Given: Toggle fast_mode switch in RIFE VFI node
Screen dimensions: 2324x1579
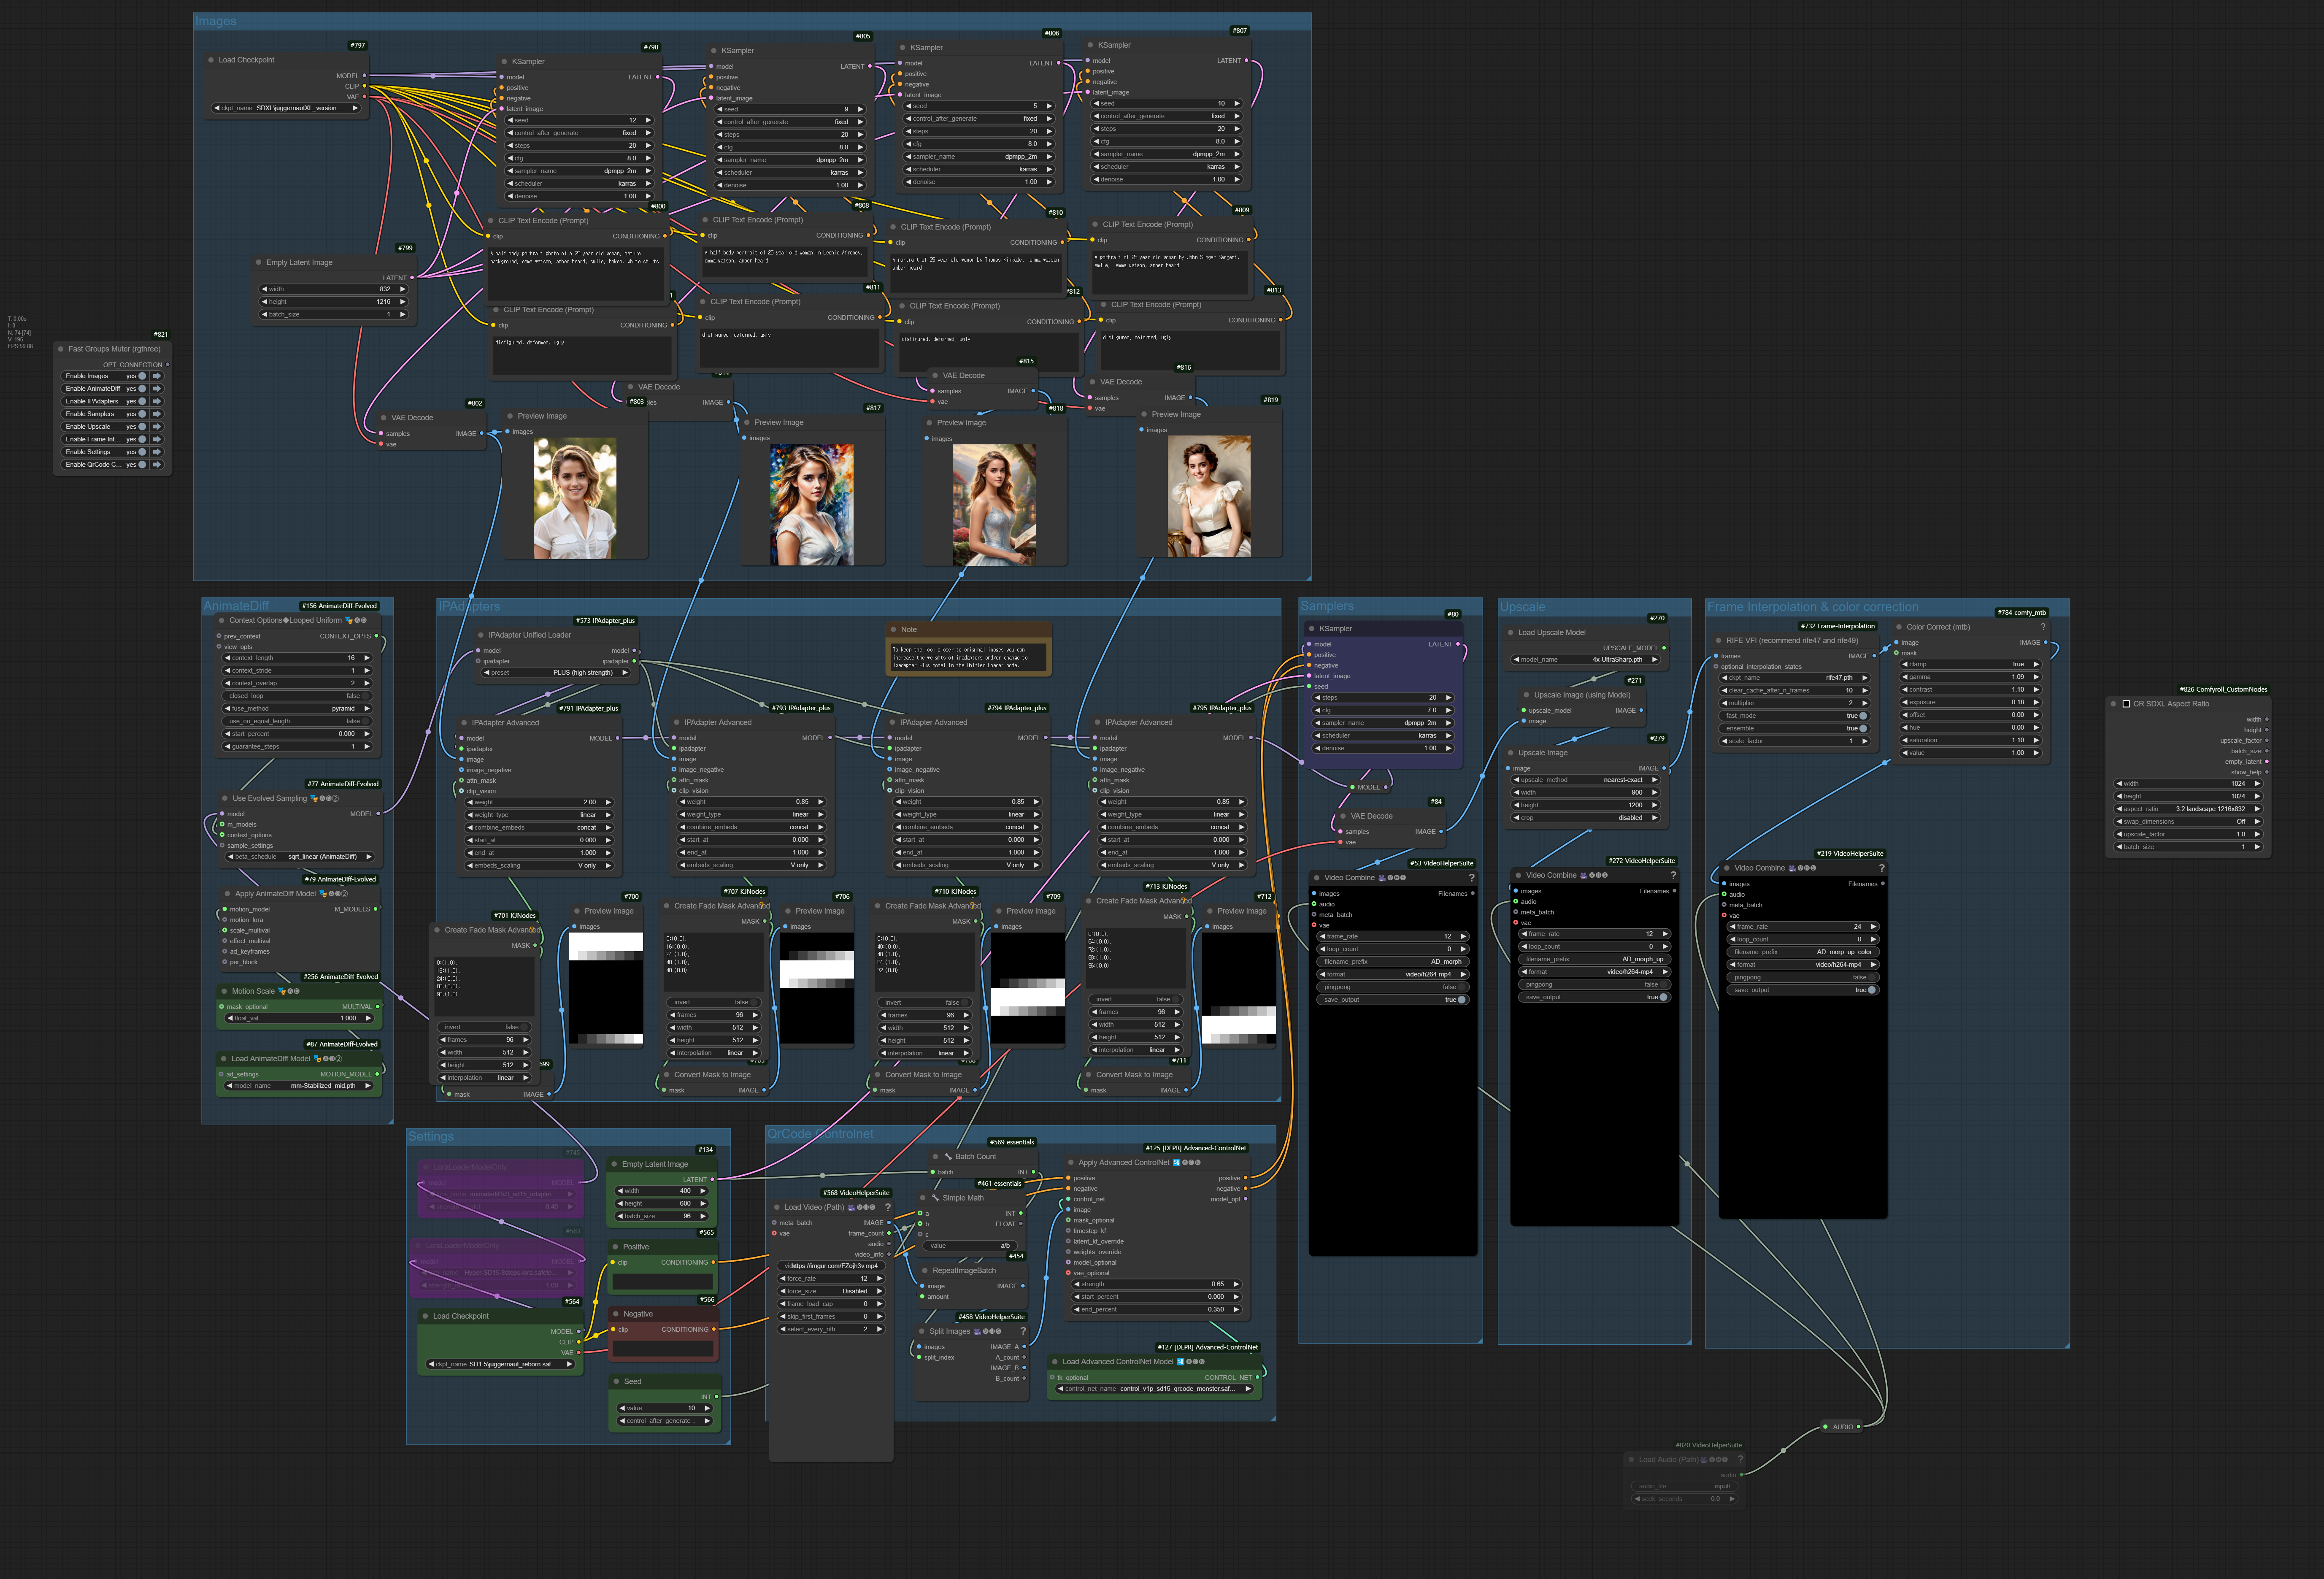Looking at the screenshot, I should tap(1862, 716).
